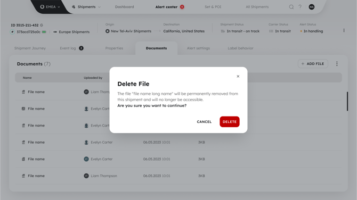Viewport: 357px width, 200px height.
Task: Click Liam Thompson's avatar in the bottom row
Action: (86, 176)
